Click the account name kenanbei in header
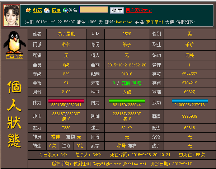 coord(124,22)
